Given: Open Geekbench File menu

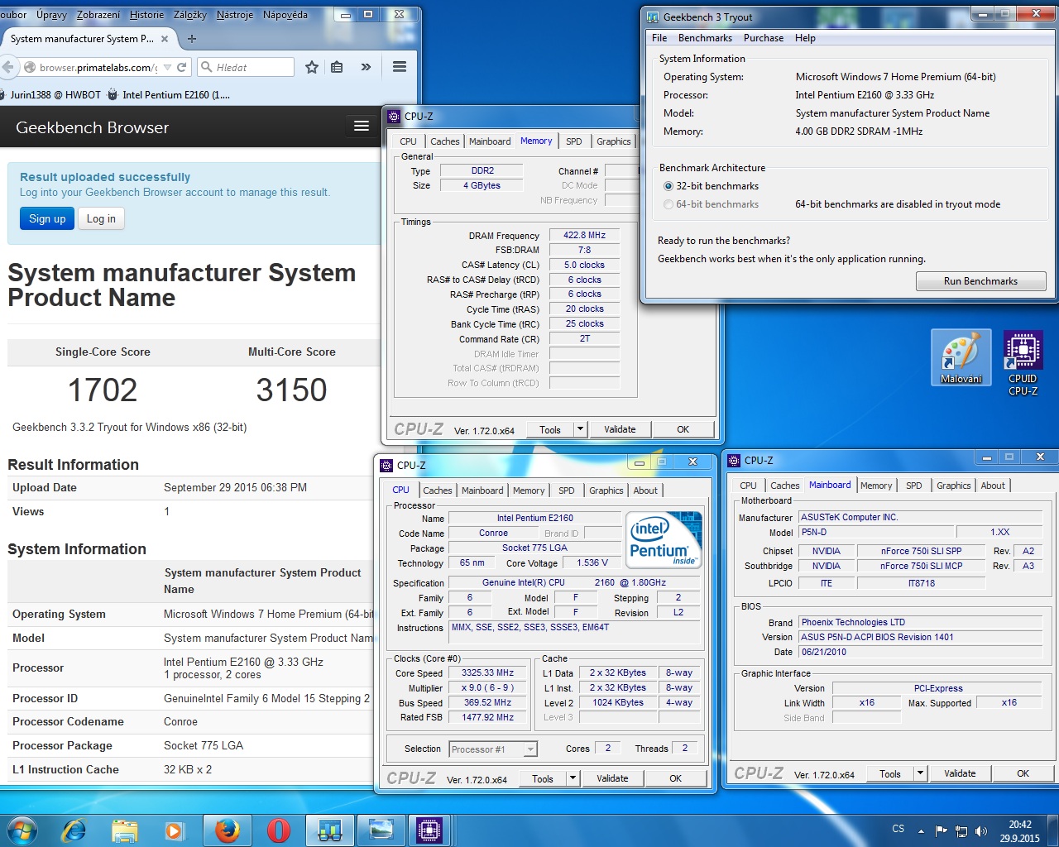Looking at the screenshot, I should 659,38.
